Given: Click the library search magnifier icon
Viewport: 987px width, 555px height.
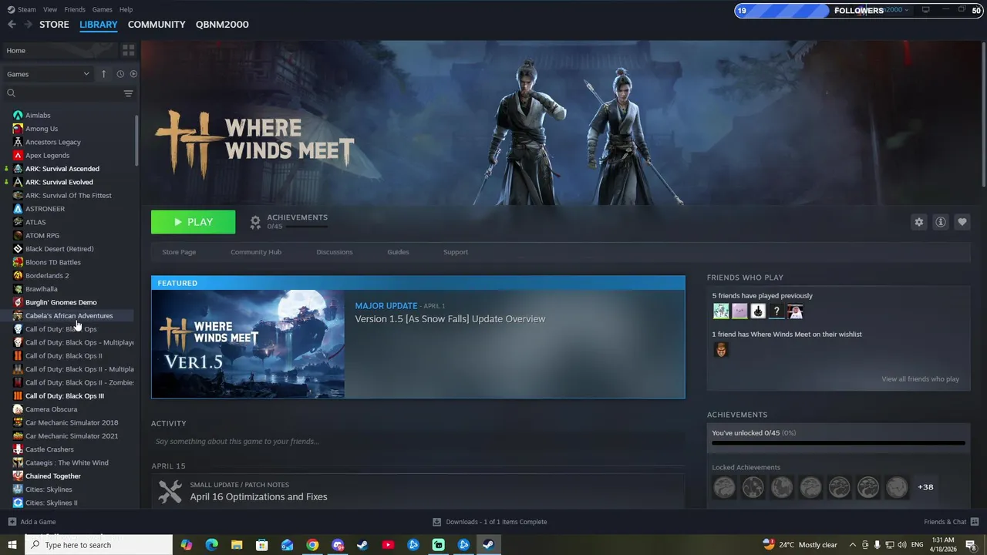Looking at the screenshot, I should click(11, 93).
